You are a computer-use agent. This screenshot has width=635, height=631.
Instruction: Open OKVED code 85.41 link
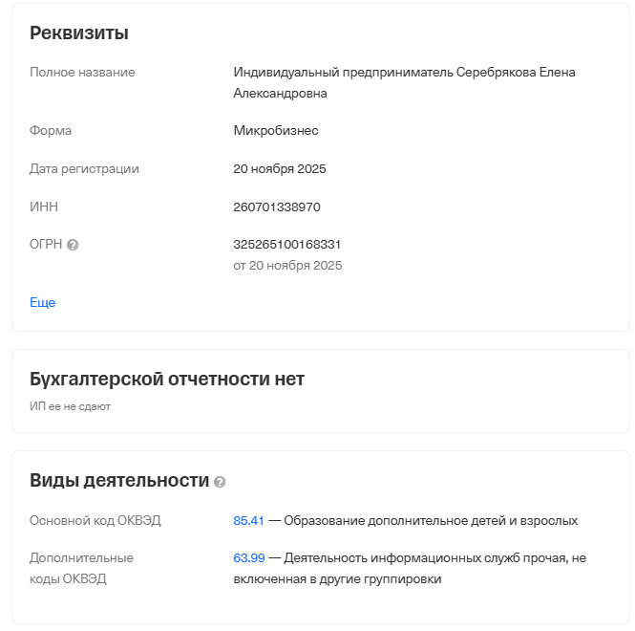click(248, 521)
